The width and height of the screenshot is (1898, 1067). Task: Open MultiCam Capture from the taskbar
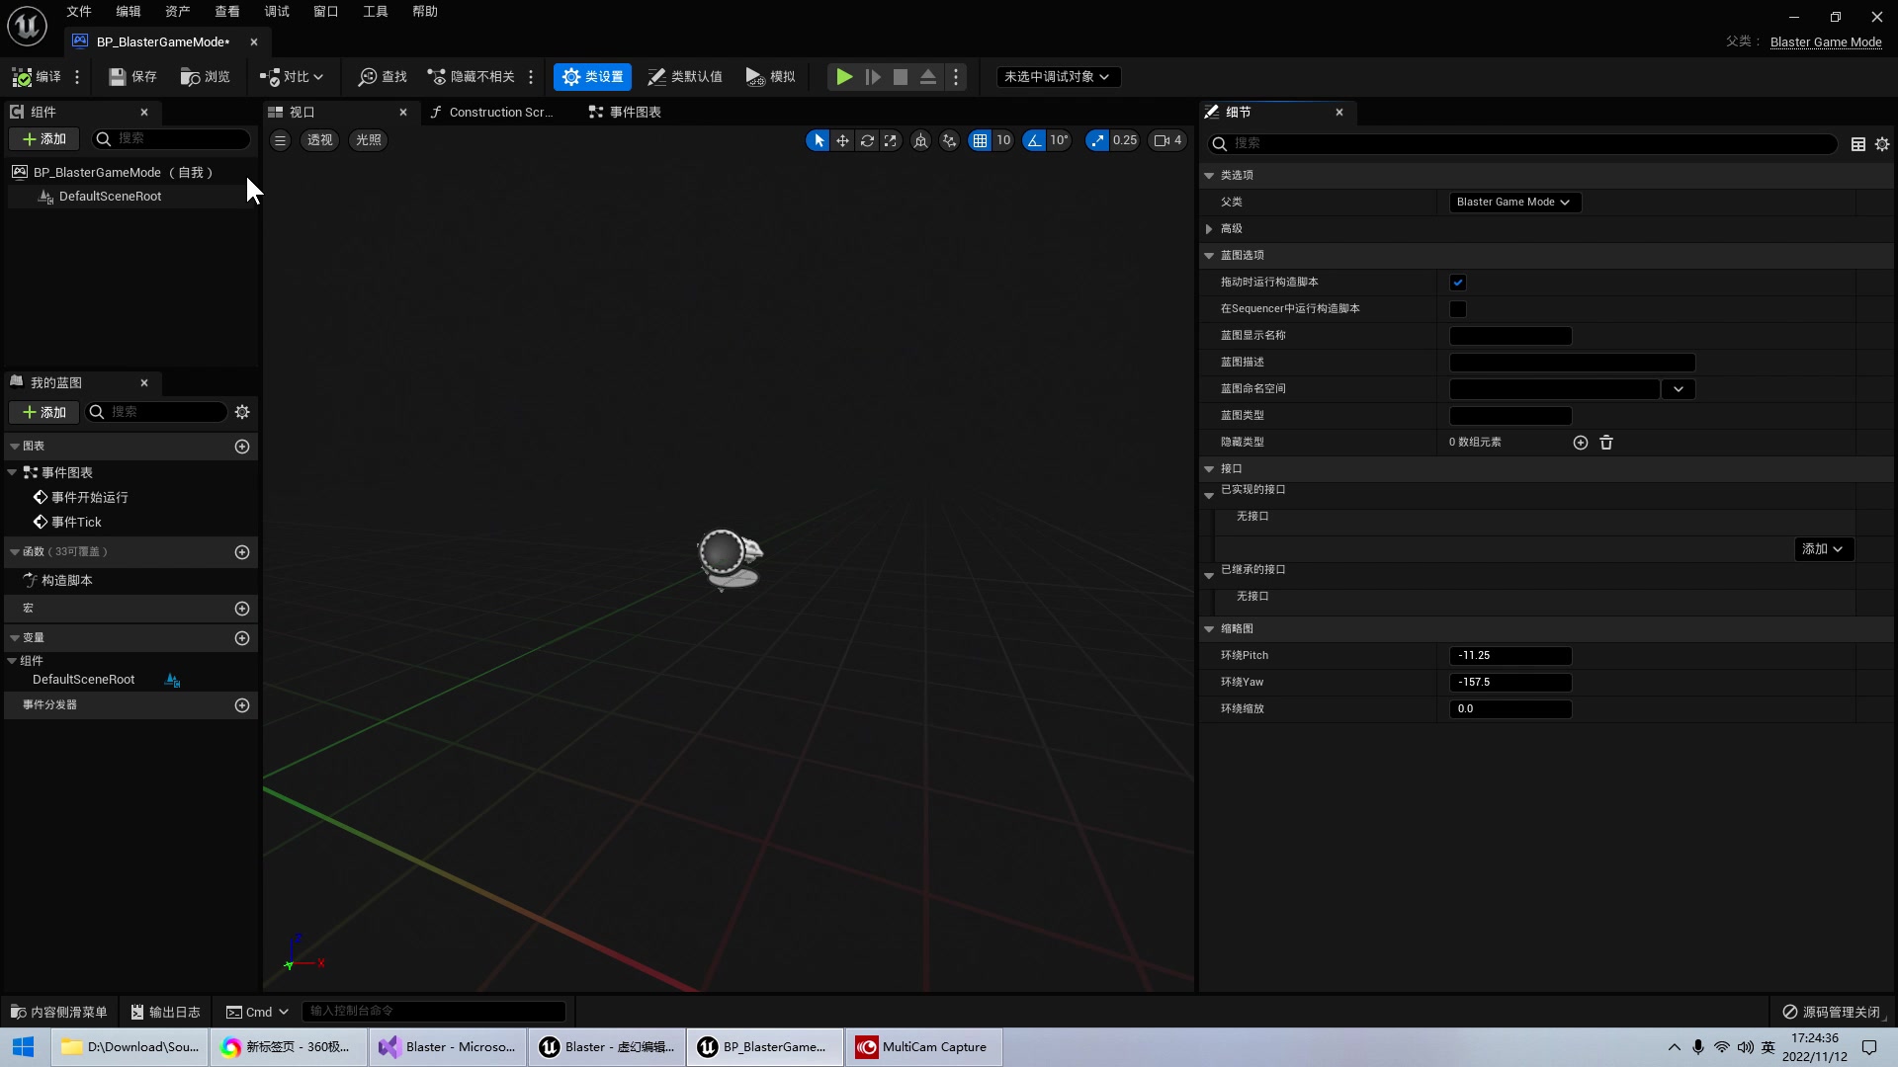pyautogui.click(x=922, y=1046)
